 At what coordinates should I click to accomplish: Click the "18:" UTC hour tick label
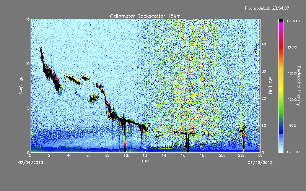coord(203,155)
